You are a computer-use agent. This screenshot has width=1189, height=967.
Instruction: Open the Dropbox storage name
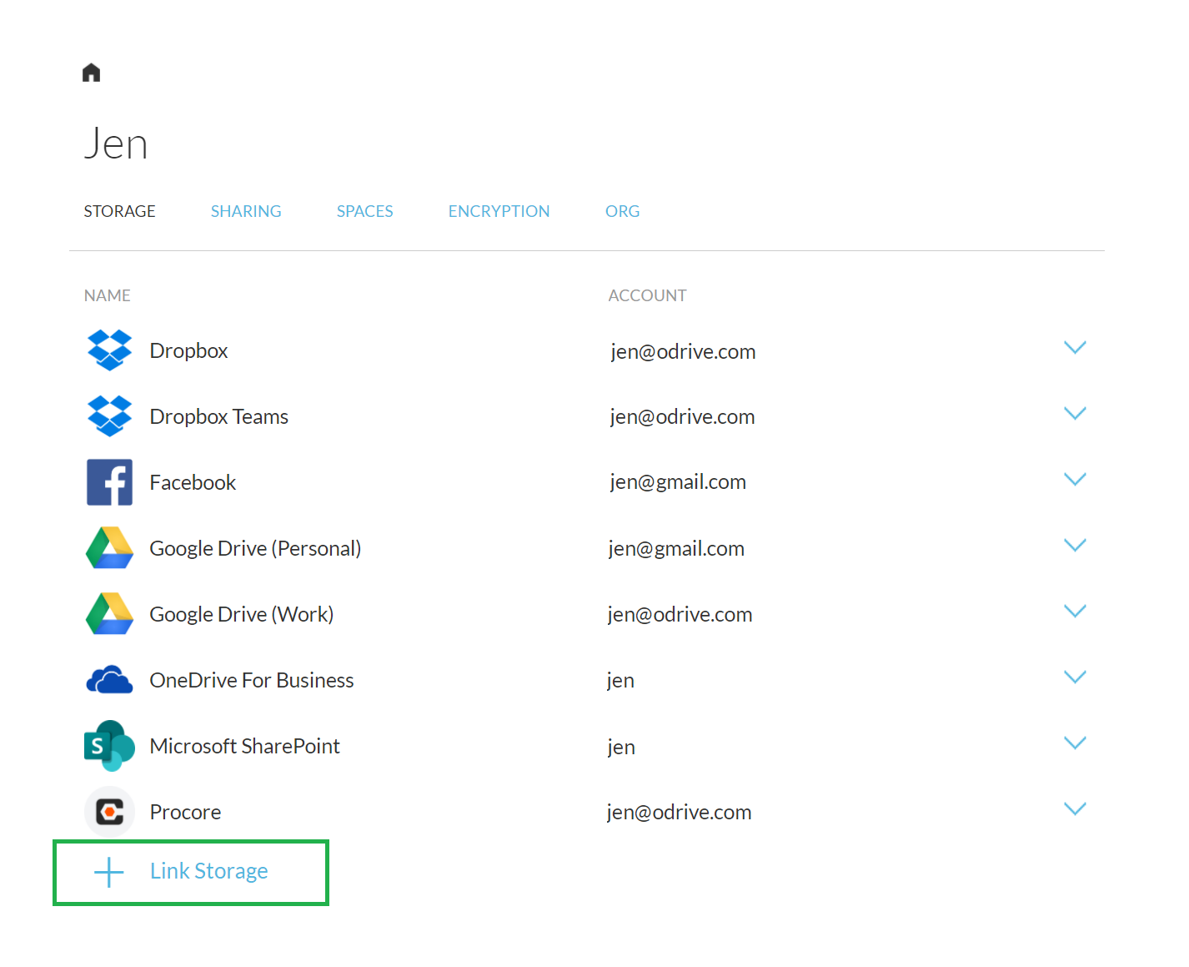coord(188,350)
